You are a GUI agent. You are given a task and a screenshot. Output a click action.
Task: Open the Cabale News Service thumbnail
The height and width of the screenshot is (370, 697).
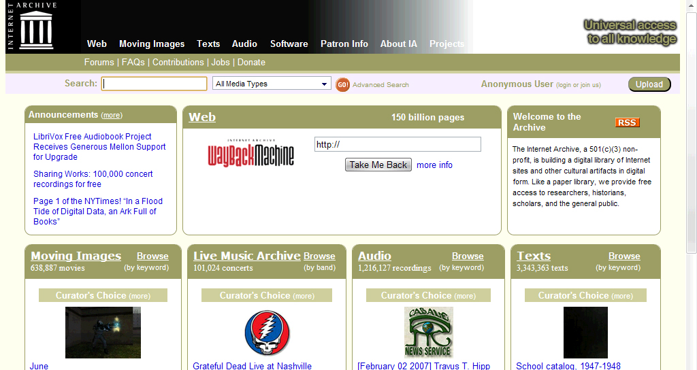pos(428,332)
